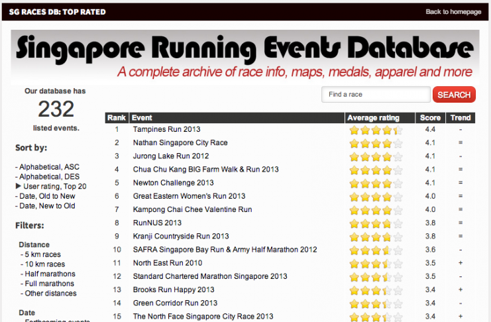Click star rating for Kranji Countryside Run 2013

click(x=376, y=237)
